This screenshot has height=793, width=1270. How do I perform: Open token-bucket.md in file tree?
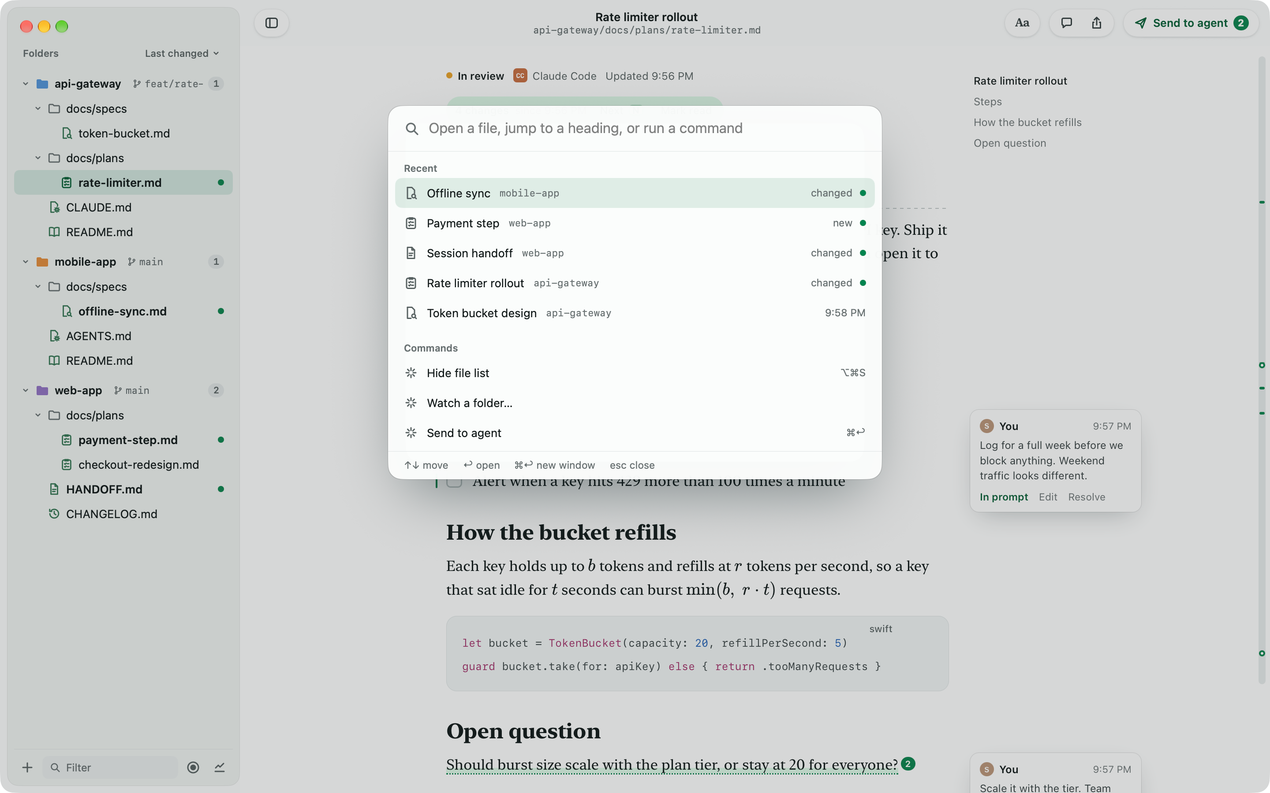click(123, 133)
